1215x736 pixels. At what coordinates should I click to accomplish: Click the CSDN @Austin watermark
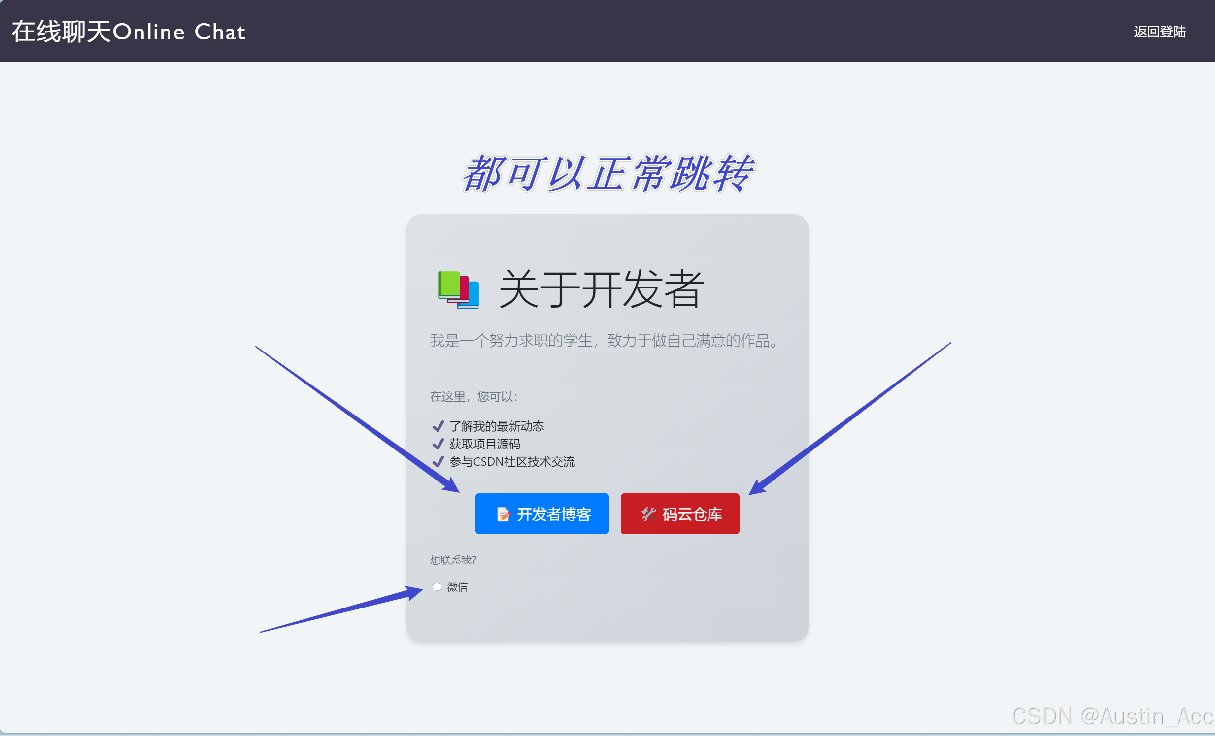(1112, 715)
